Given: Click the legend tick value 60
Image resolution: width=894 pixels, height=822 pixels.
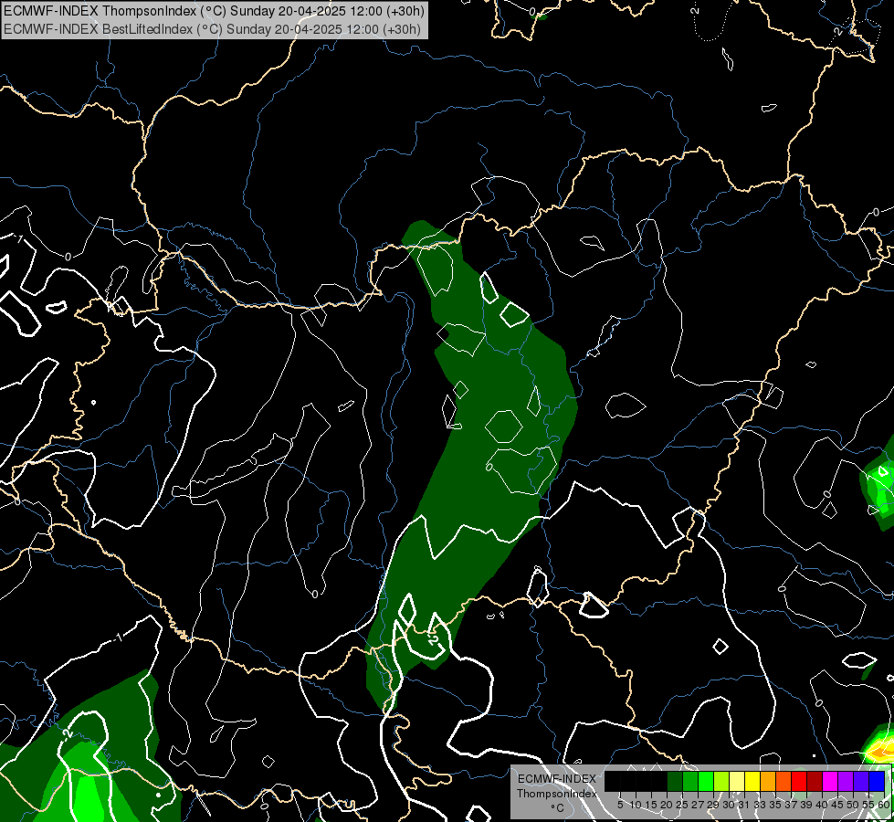Looking at the screenshot, I should 884,805.
